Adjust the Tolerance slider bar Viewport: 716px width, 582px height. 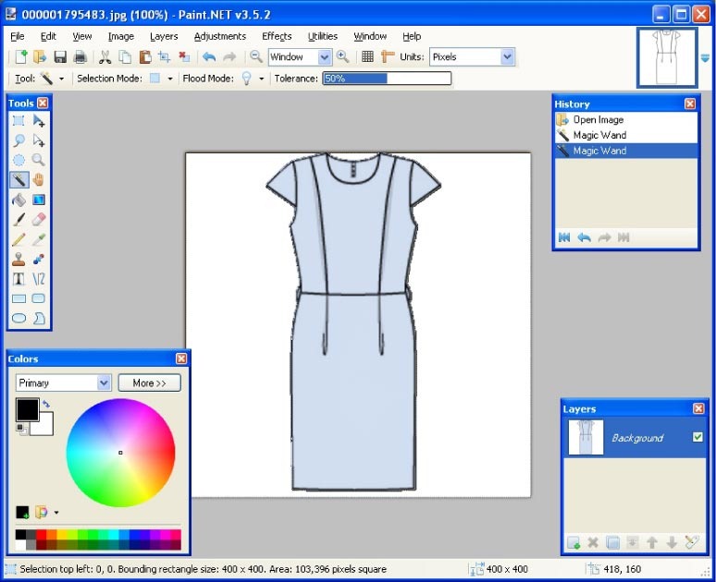pyautogui.click(x=387, y=79)
